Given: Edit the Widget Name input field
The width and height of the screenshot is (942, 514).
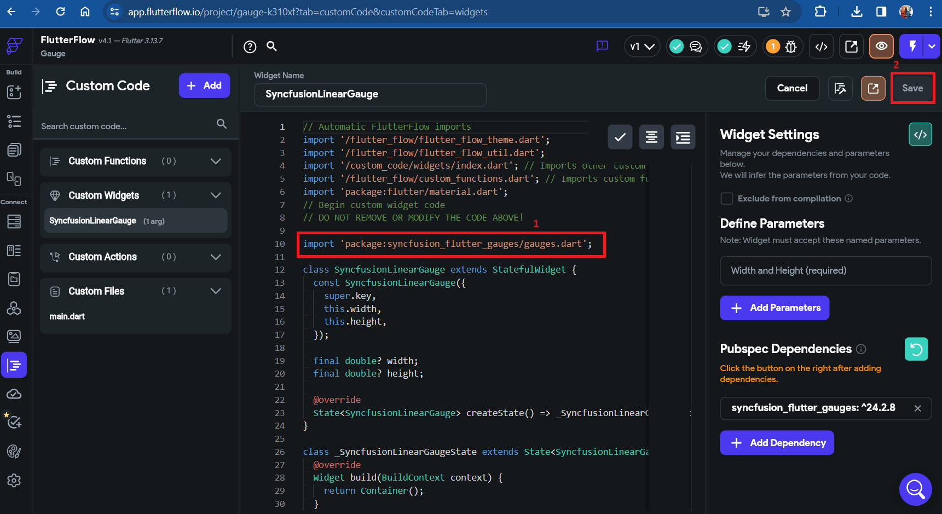Looking at the screenshot, I should point(370,94).
